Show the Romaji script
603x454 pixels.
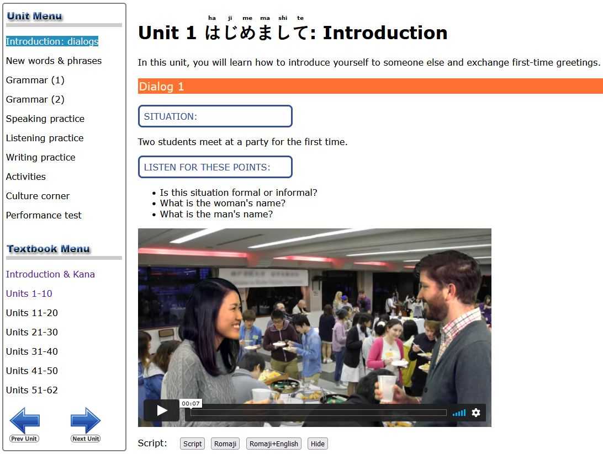point(225,444)
